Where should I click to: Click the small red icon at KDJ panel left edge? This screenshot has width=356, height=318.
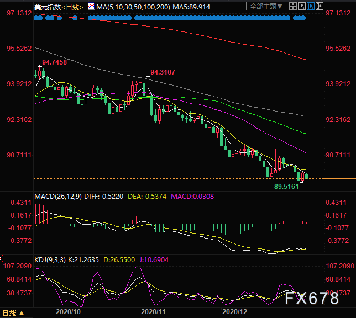click(x=1, y=258)
